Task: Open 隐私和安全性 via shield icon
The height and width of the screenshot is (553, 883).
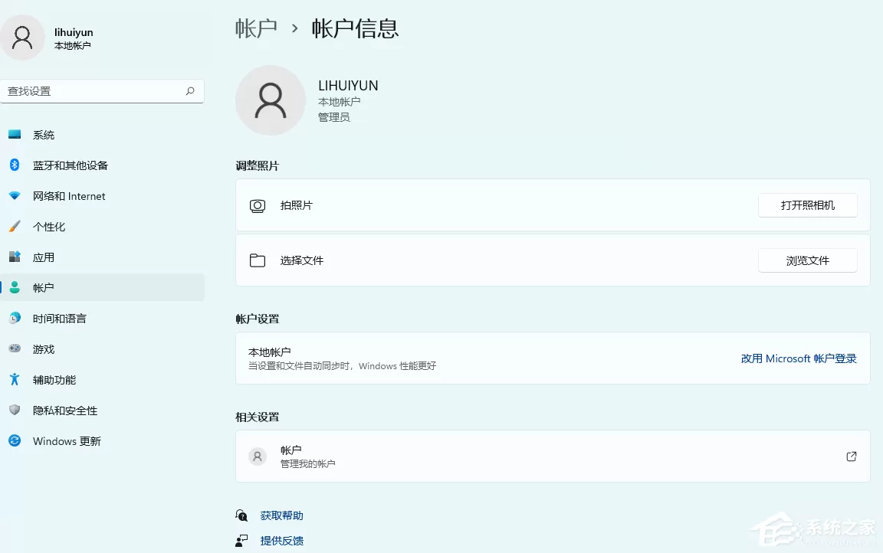Action: click(15, 410)
